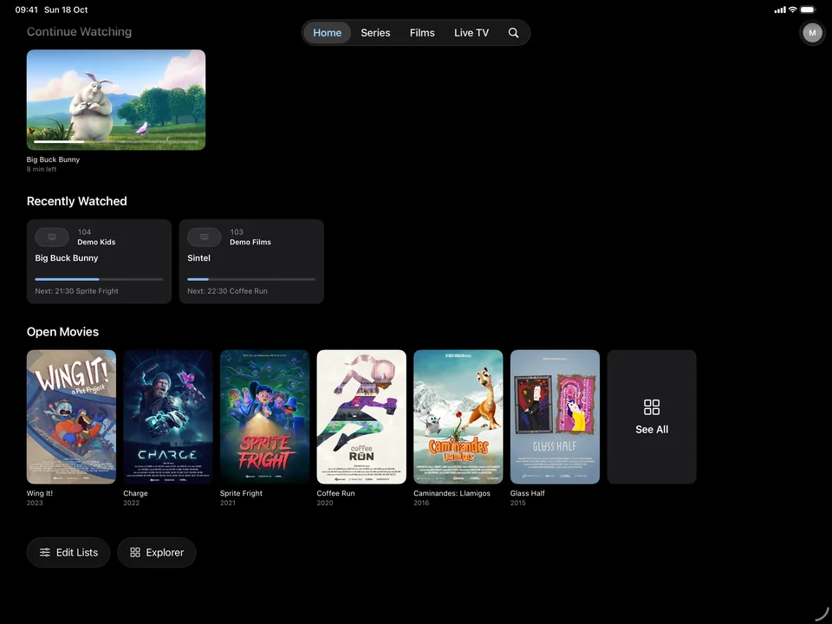Click the "8 min left" label
832x624 pixels.
coord(42,169)
